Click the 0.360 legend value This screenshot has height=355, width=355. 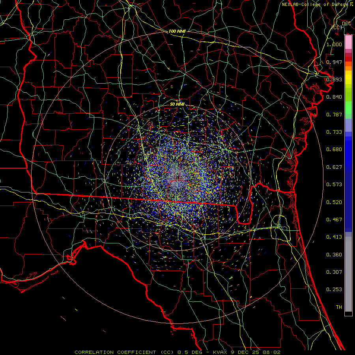pos(334,255)
